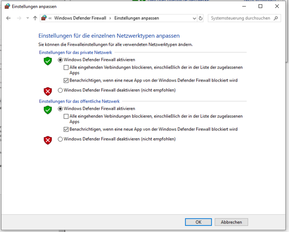Maximize the Einstellungen anpassen window
The height and width of the screenshot is (232, 289).
click(260, 6)
